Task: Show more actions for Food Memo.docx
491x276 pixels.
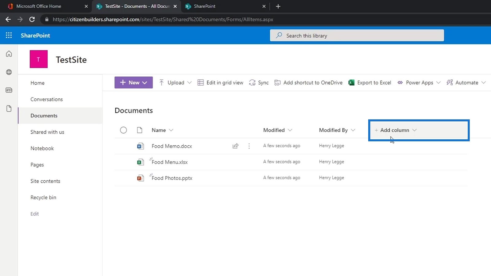Action: [x=249, y=146]
